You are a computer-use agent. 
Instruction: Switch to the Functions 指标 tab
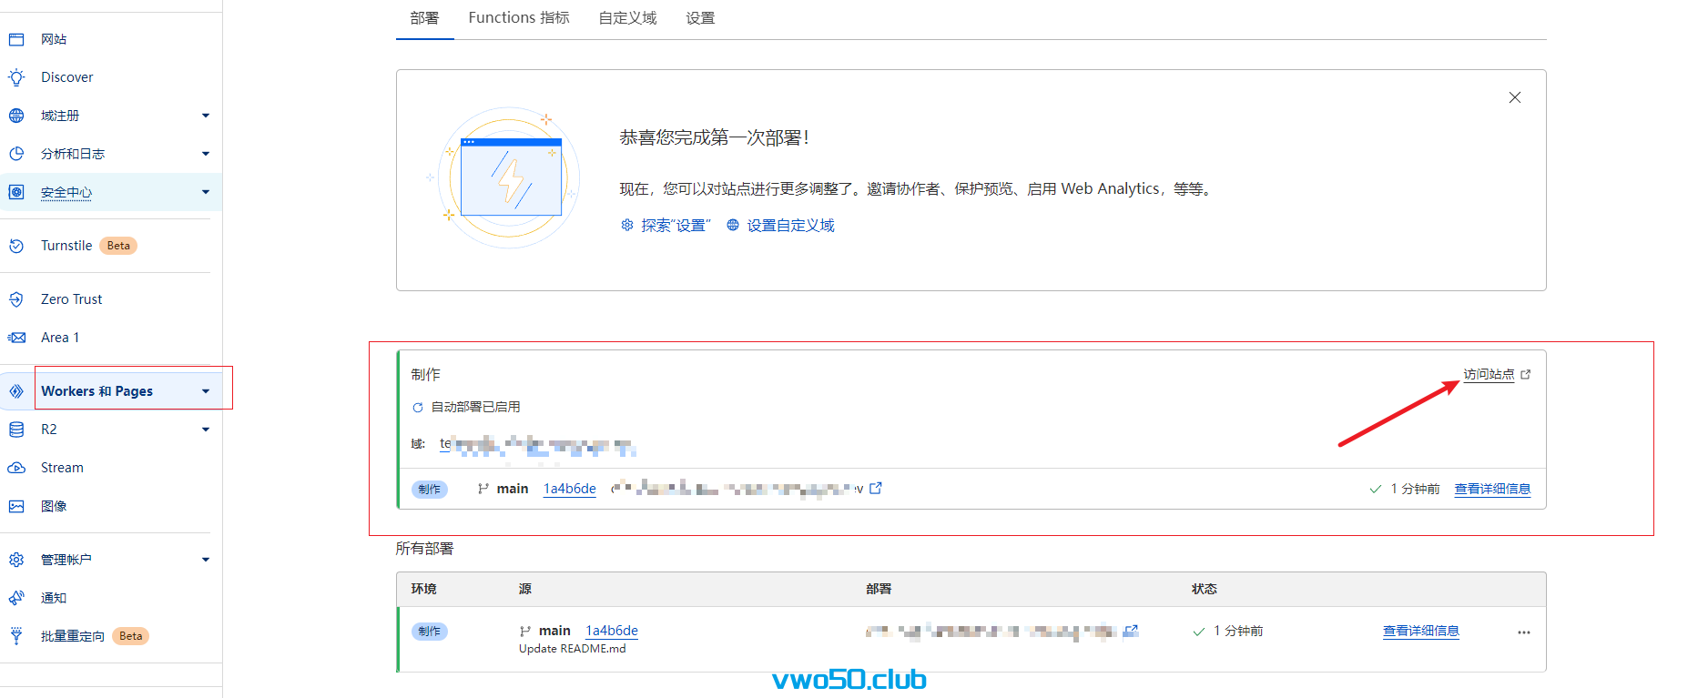coord(519,18)
